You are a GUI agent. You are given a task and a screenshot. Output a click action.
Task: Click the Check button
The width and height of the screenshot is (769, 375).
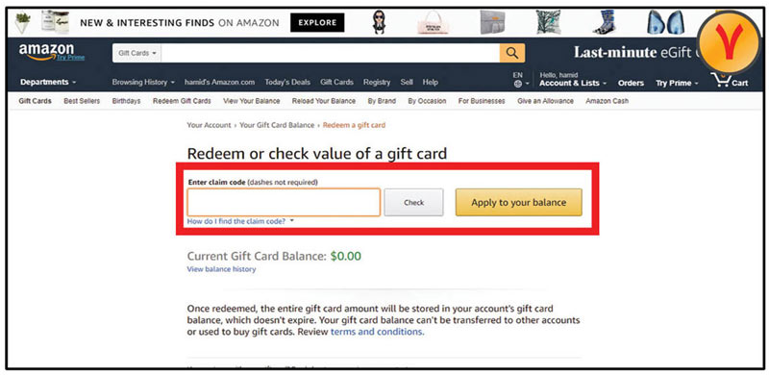point(413,202)
